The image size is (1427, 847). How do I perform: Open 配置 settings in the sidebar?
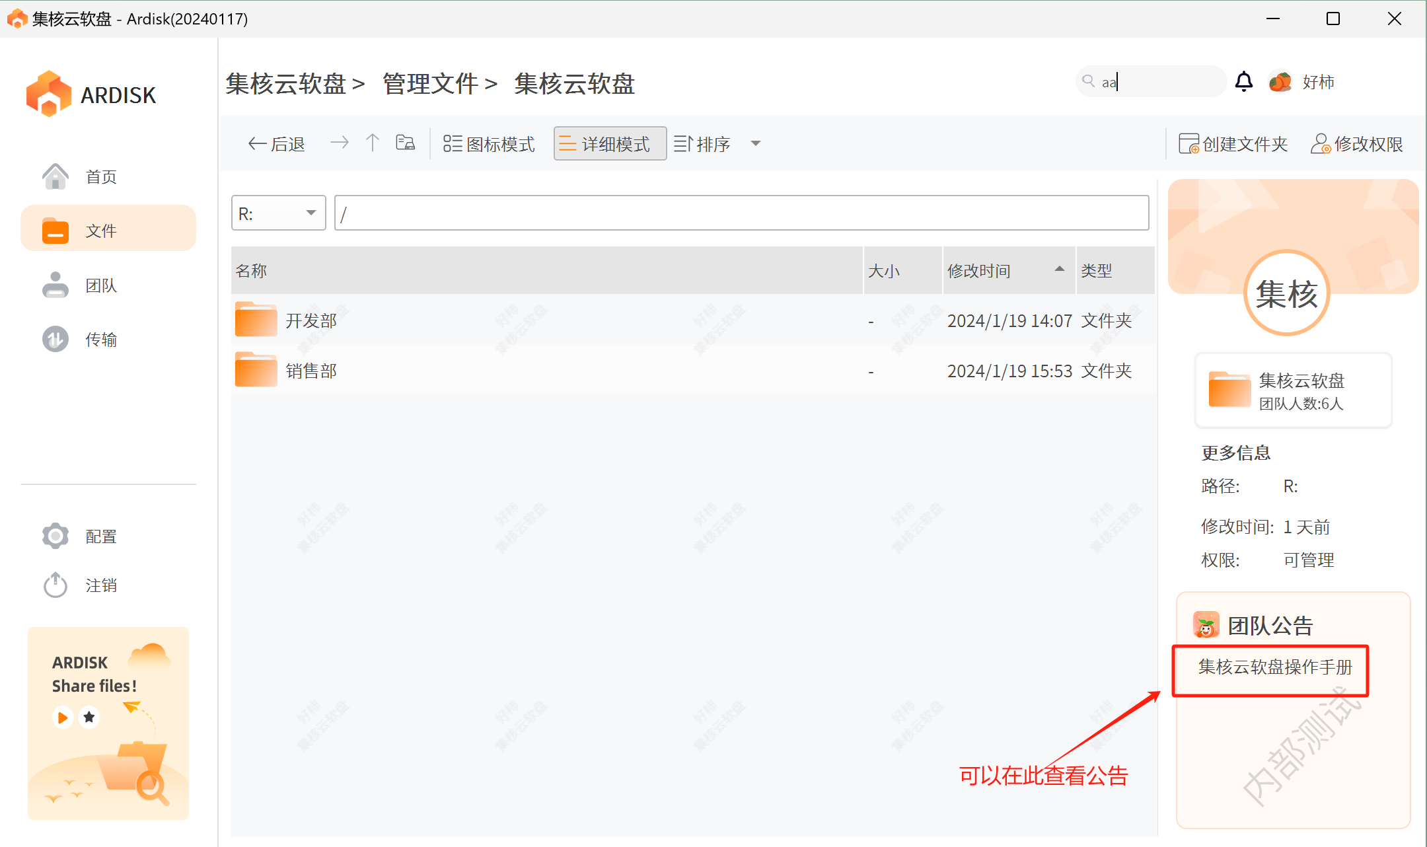[100, 536]
